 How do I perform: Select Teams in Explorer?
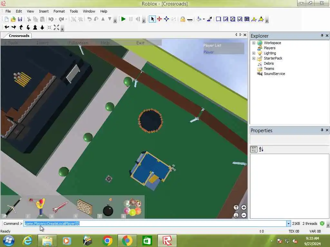pos(269,69)
